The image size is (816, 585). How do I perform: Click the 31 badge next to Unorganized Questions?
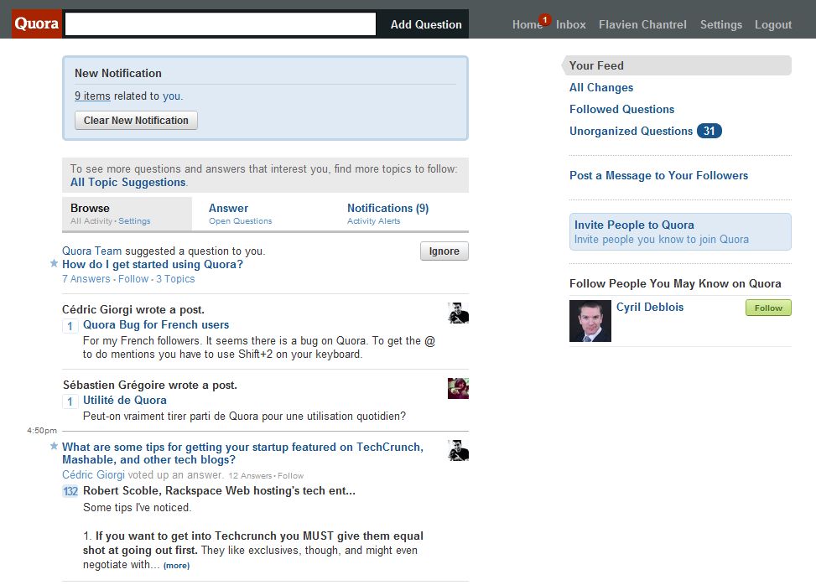(x=709, y=131)
